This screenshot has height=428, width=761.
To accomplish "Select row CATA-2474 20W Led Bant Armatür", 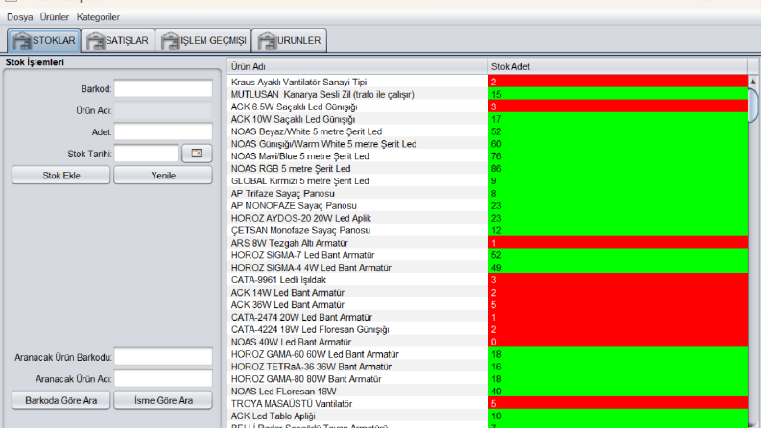I will click(x=488, y=317).
